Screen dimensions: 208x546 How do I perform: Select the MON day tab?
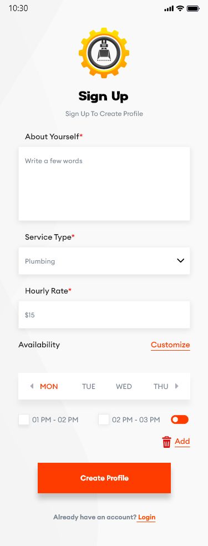pos(49,386)
